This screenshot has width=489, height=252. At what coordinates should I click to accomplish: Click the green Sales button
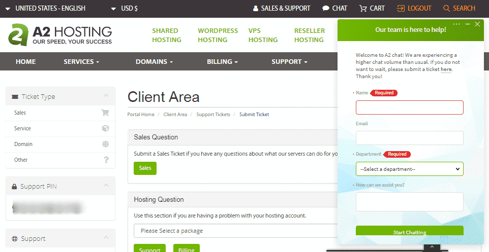(x=145, y=168)
